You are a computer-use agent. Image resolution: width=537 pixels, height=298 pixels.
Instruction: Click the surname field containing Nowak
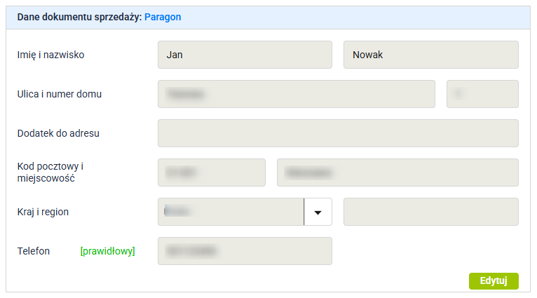[430, 55]
